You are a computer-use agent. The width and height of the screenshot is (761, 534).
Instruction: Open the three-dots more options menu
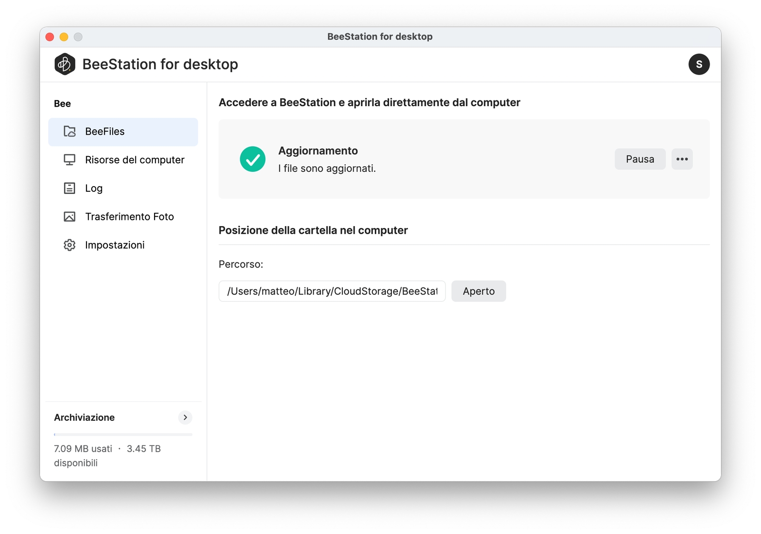pyautogui.click(x=682, y=159)
